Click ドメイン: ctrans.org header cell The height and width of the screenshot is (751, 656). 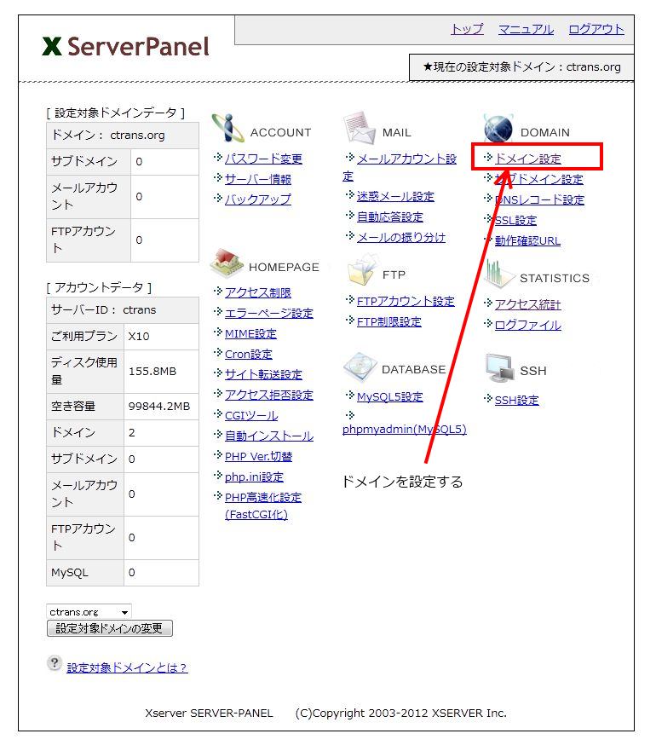pyautogui.click(x=123, y=136)
